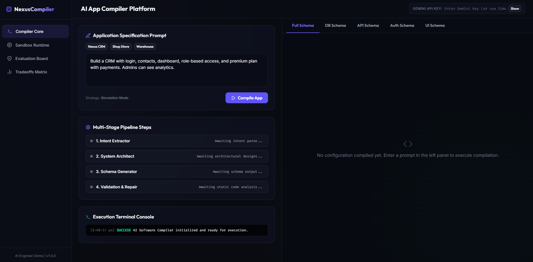Go to the Evaluation Board
The width and height of the screenshot is (533, 262).
pos(35,58)
